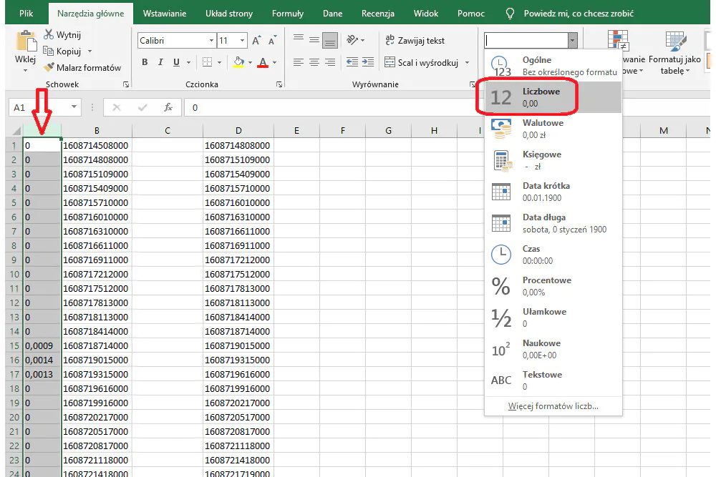716x477 pixels.
Task: Choose the Data długa format
Action: click(553, 223)
